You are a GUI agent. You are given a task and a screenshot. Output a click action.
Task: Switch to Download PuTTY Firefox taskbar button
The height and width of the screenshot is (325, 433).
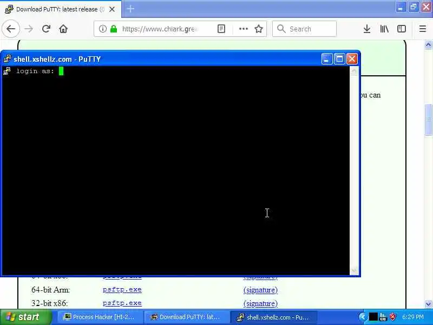pos(187,317)
